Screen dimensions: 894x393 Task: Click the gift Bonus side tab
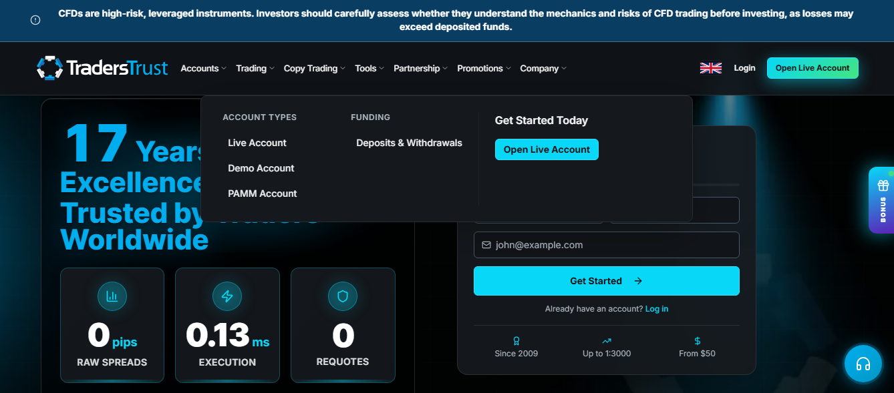pos(881,200)
